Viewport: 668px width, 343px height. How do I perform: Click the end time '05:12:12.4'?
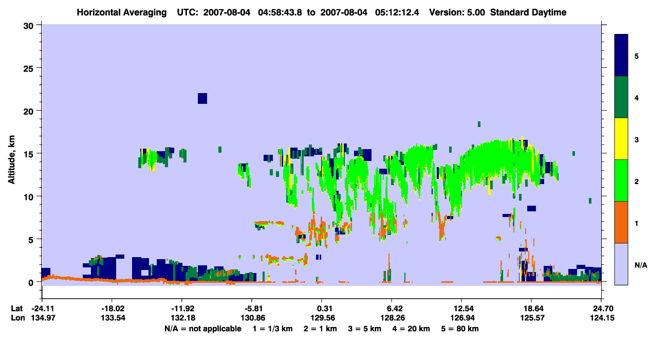(397, 12)
